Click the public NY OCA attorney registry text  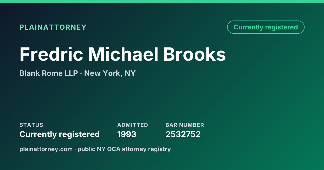(124, 149)
